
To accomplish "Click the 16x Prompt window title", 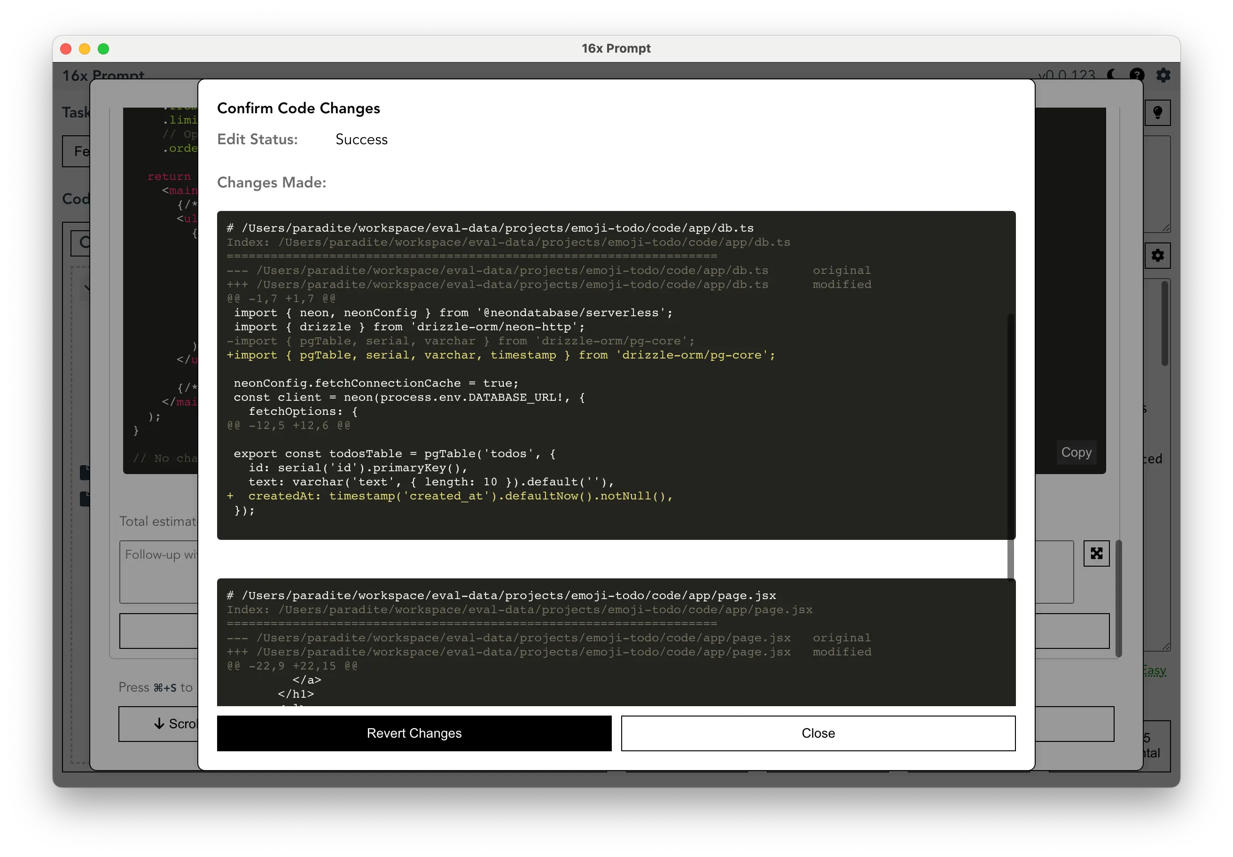I will click(x=616, y=48).
